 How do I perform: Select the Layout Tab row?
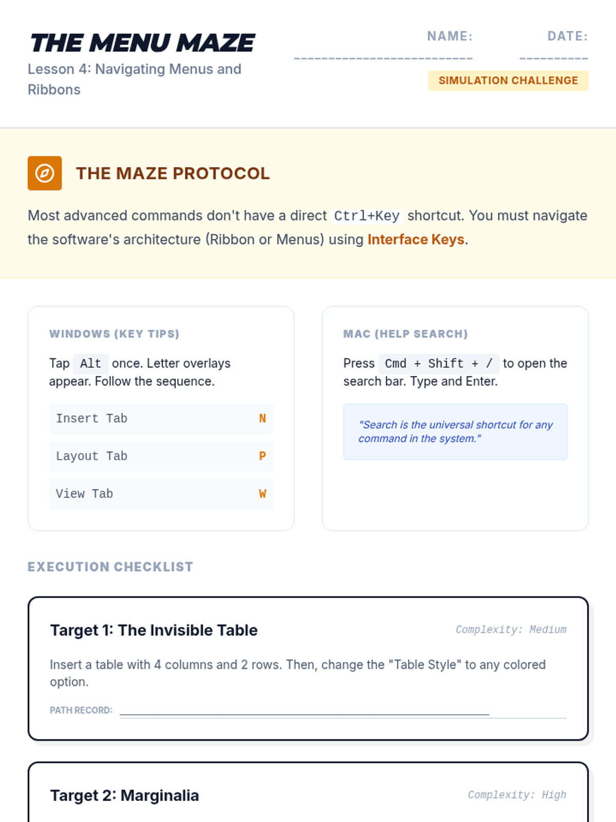pyautogui.click(x=161, y=456)
